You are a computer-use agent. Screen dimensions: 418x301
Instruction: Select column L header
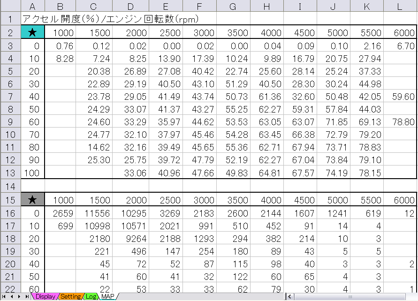(400, 7)
